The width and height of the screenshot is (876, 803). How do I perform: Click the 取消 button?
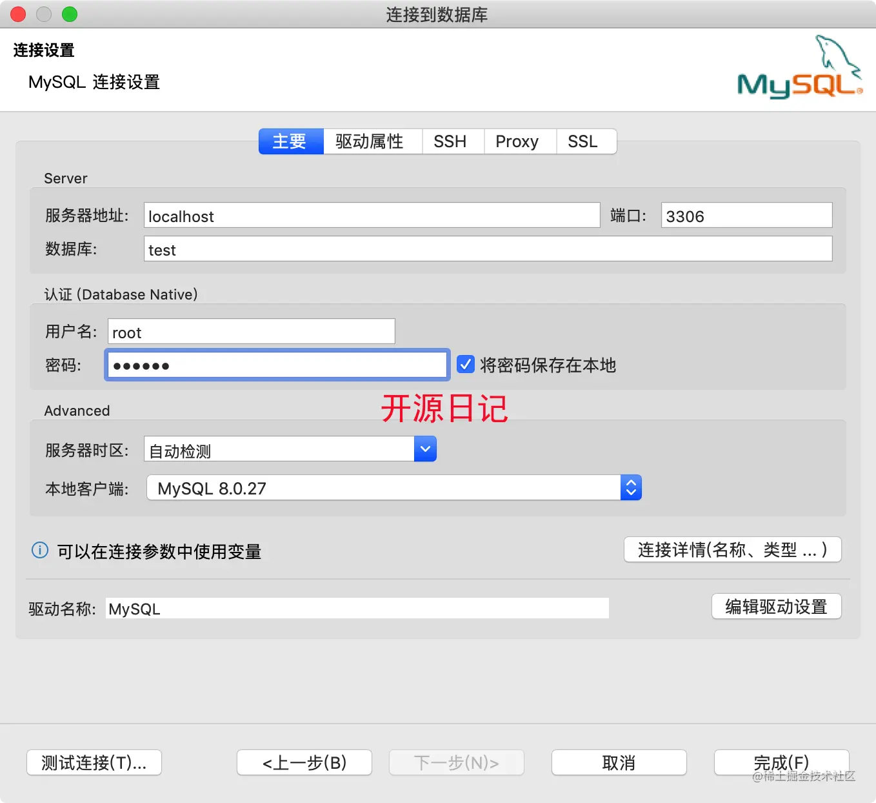[619, 762]
